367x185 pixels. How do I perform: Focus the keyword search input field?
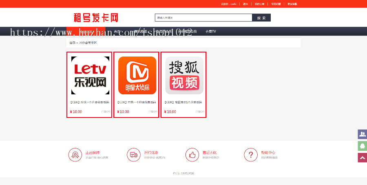[203, 18]
